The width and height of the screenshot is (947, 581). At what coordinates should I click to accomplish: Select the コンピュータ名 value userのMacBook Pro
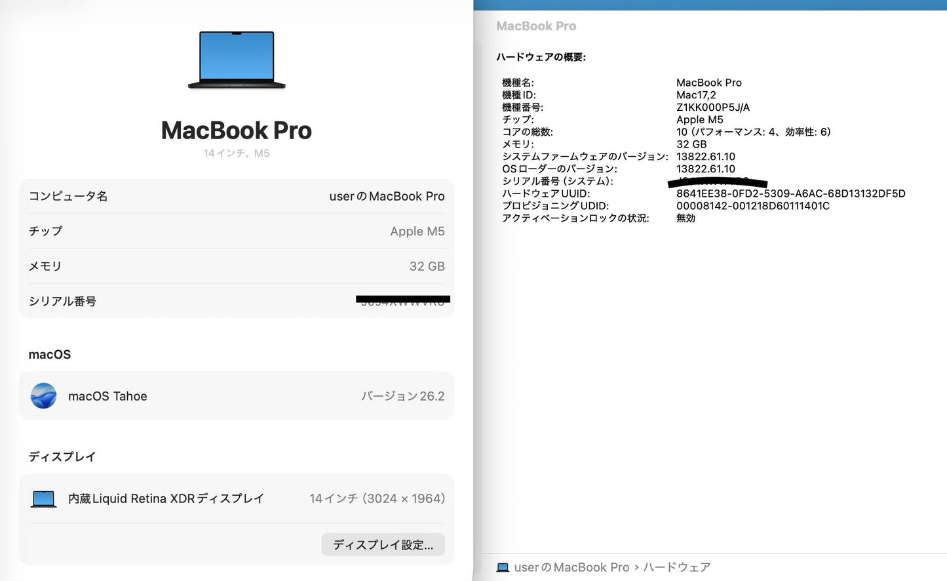[x=387, y=196]
